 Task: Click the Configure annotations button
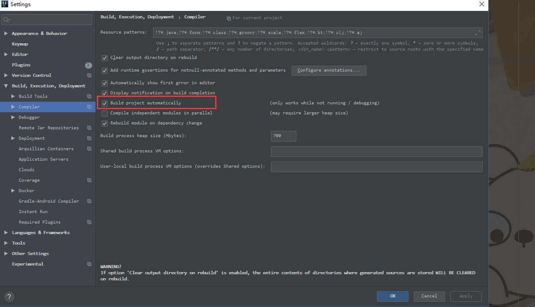[329, 70]
